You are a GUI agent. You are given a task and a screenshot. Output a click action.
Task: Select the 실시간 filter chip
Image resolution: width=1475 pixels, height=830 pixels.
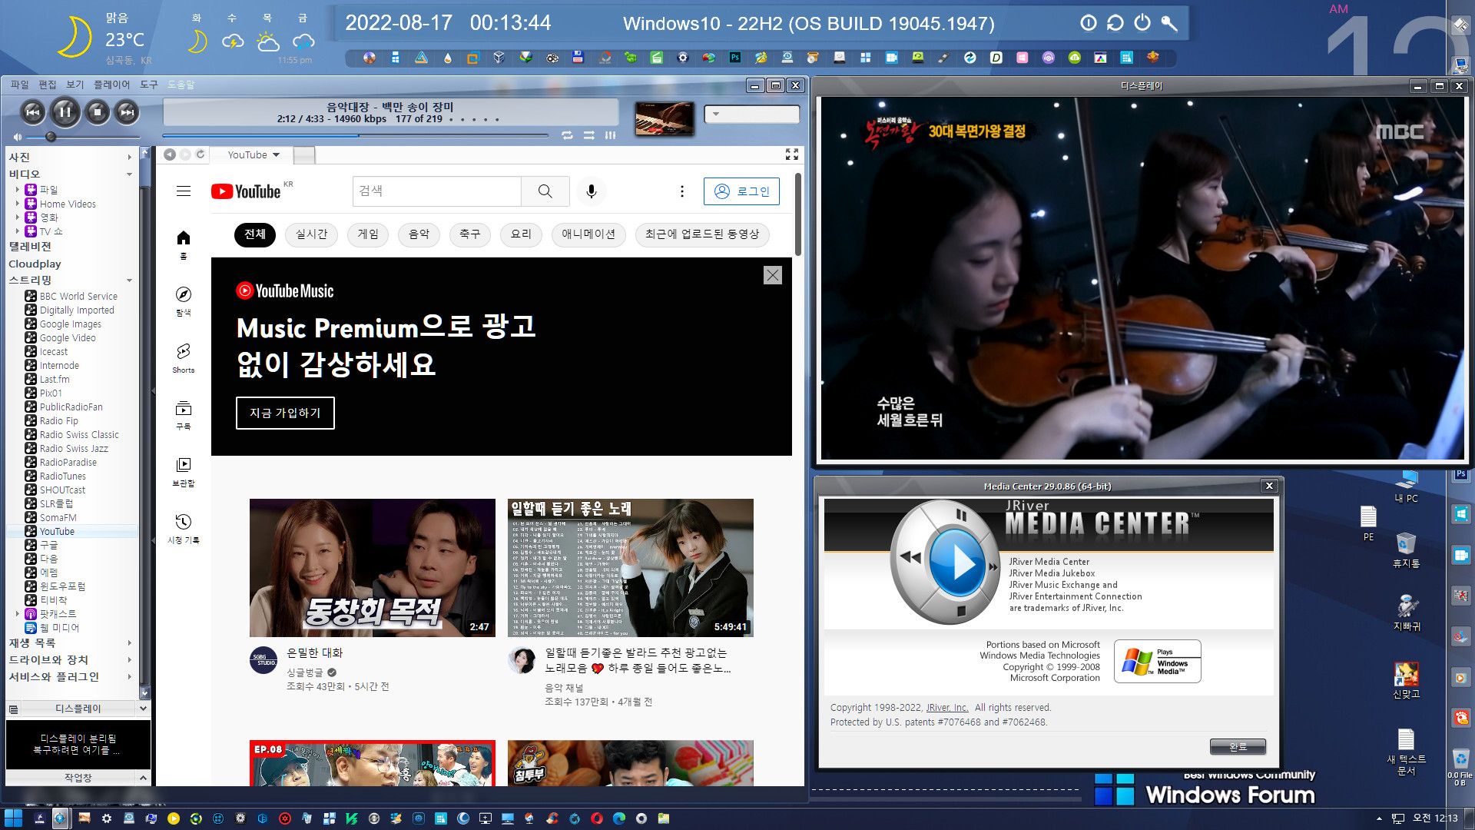coord(311,234)
